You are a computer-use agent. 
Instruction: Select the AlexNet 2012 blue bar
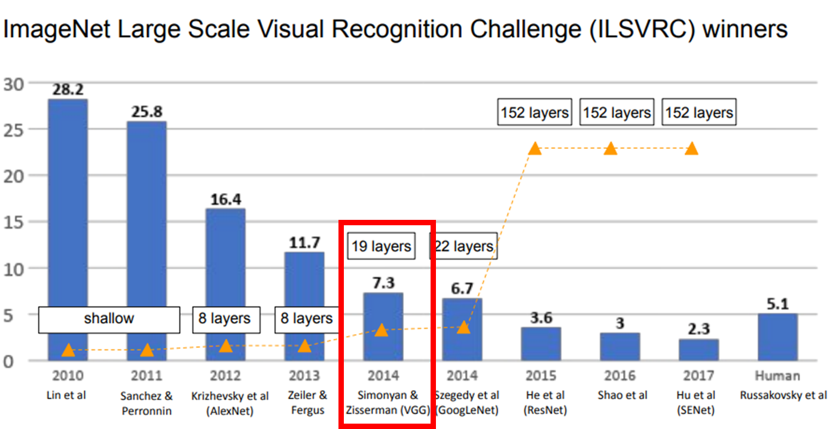225,284
